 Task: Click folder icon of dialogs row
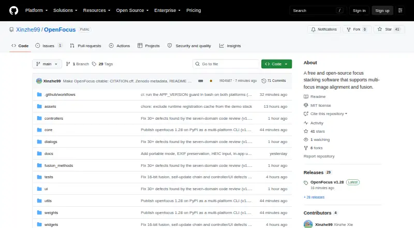click(39, 142)
